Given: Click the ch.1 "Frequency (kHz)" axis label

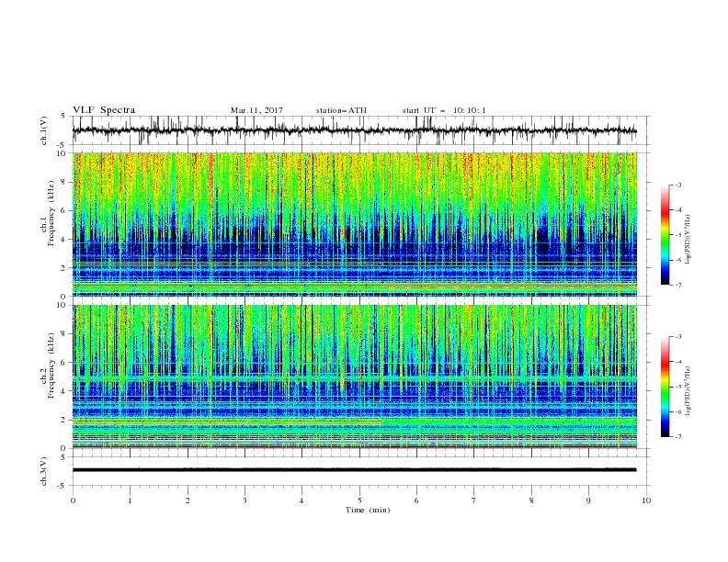Looking at the screenshot, I should coord(52,212).
